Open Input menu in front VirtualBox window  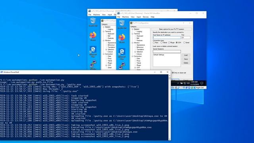tap(139, 17)
